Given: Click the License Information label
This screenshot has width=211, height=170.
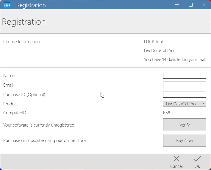Looking at the screenshot, I should pos(21,42).
